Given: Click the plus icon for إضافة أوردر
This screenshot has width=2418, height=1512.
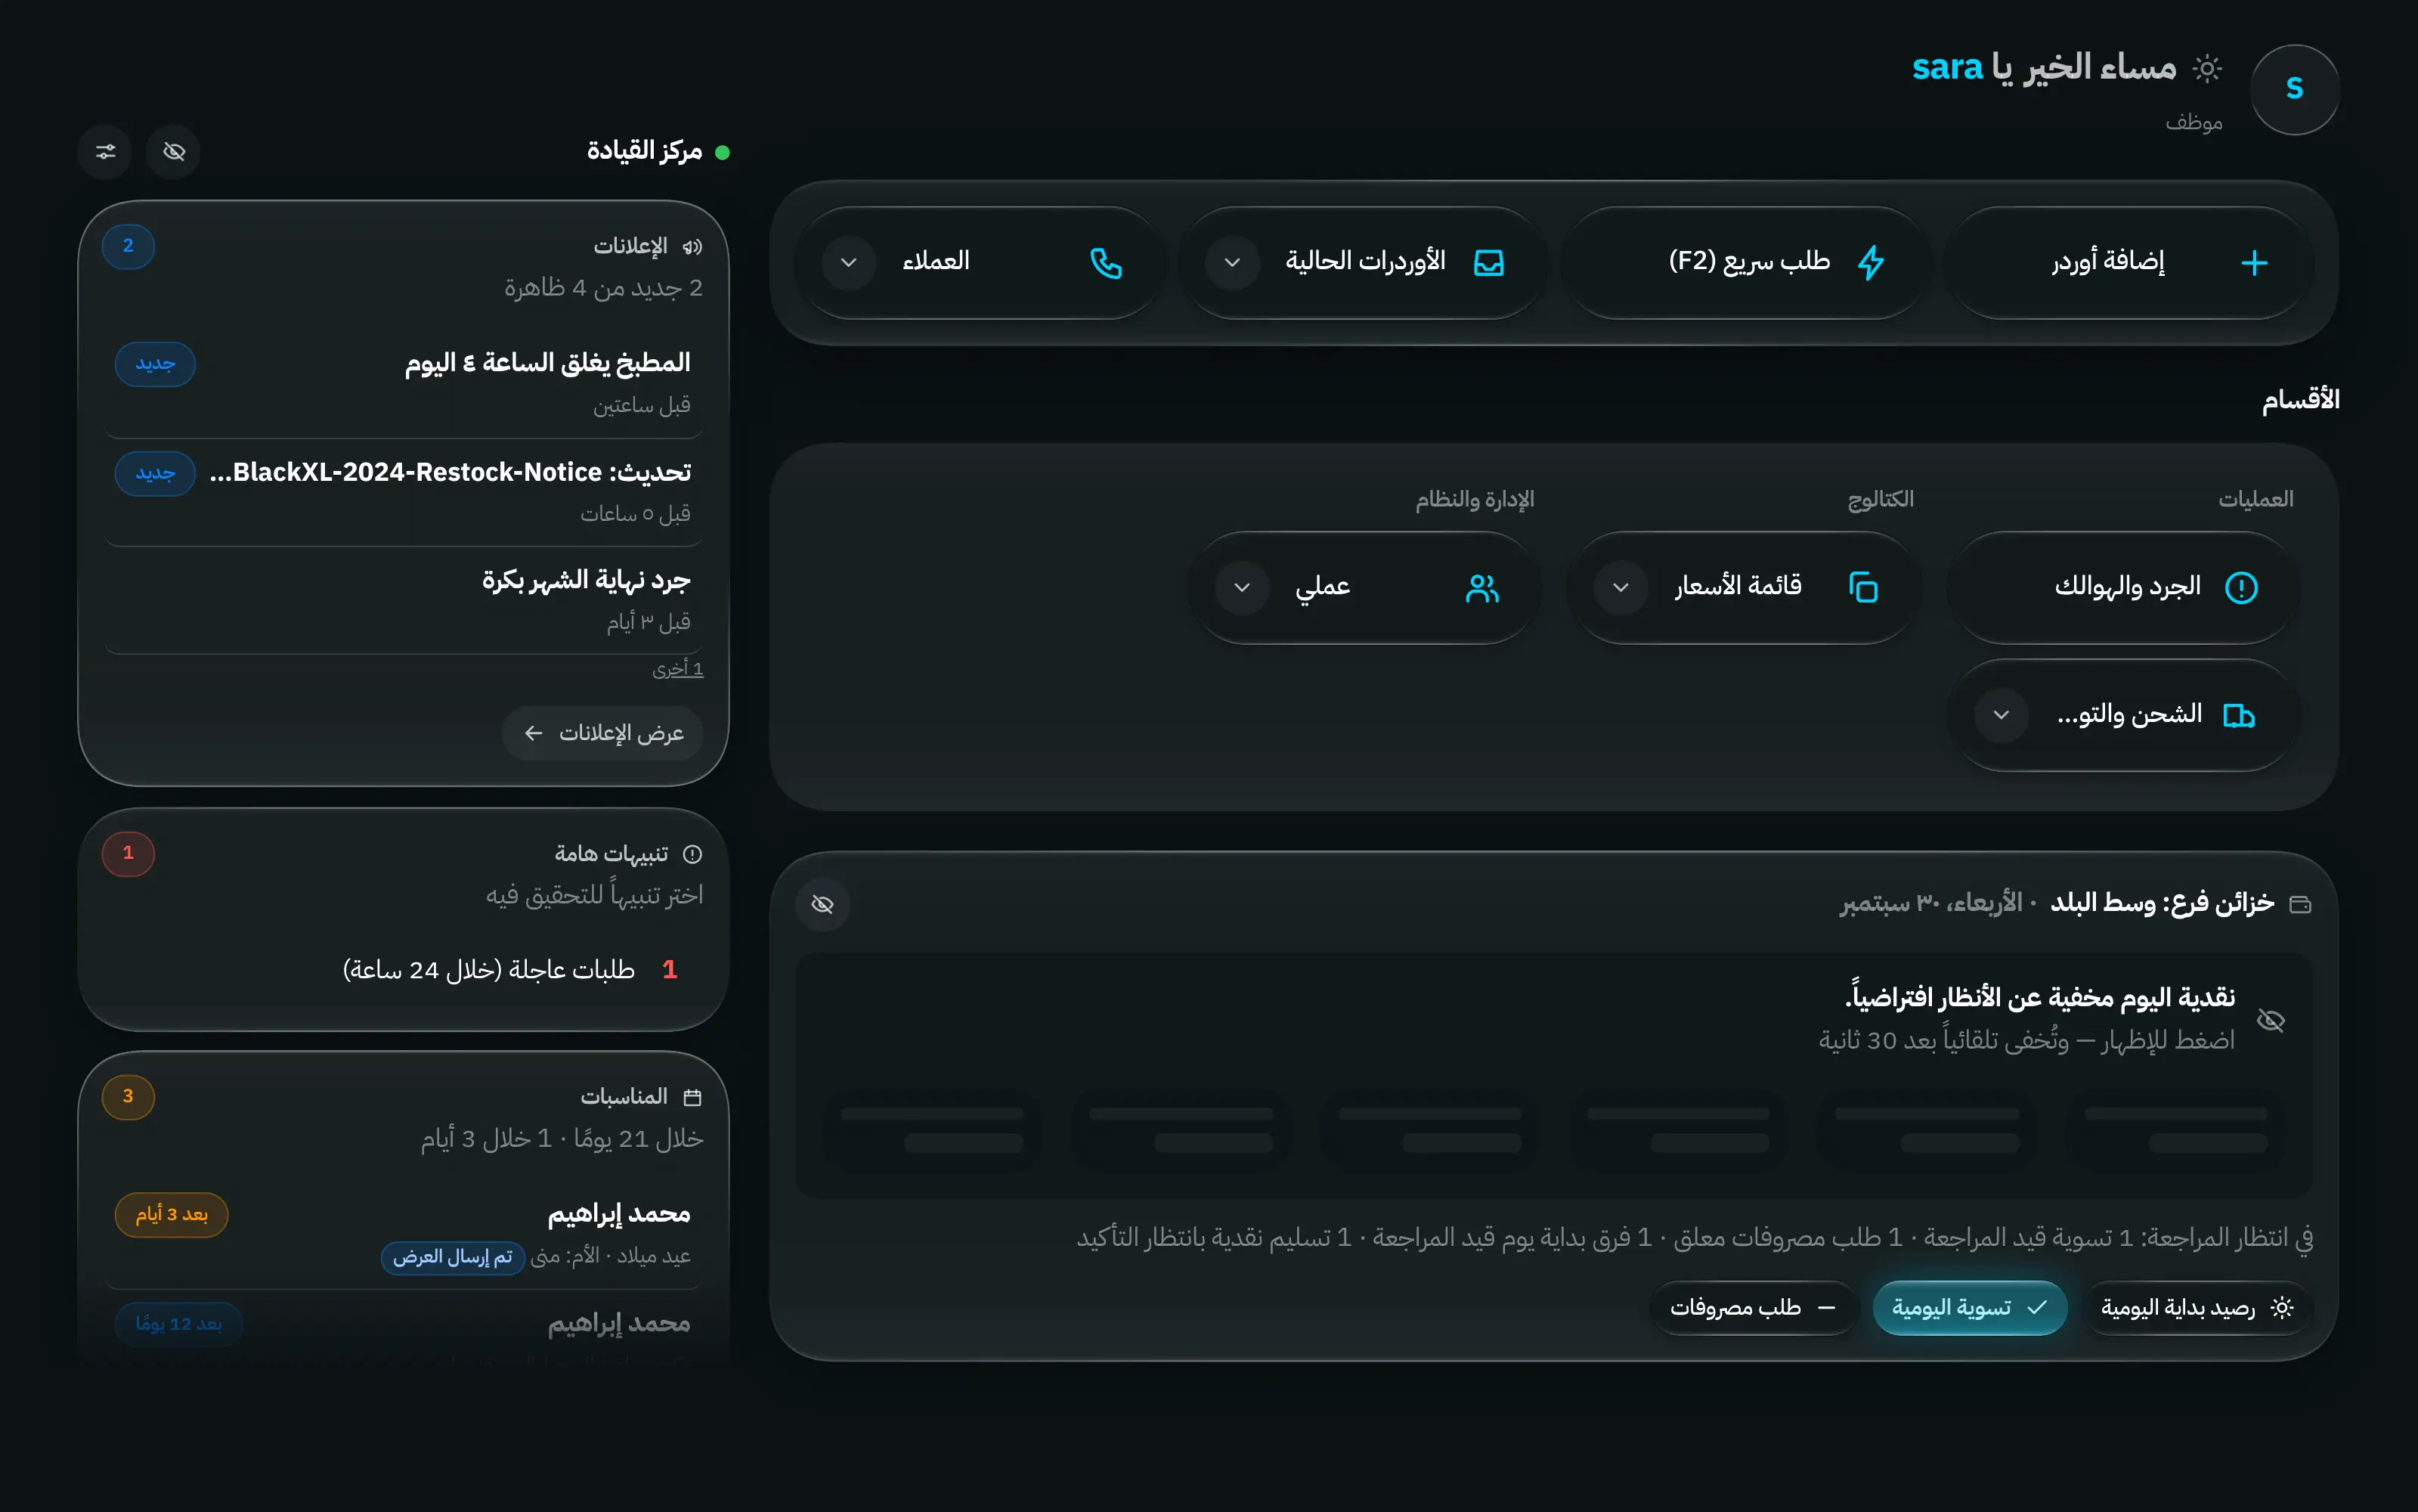Looking at the screenshot, I should coord(2254,263).
